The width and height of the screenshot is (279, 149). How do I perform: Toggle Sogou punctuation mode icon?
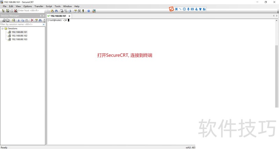(180, 9)
